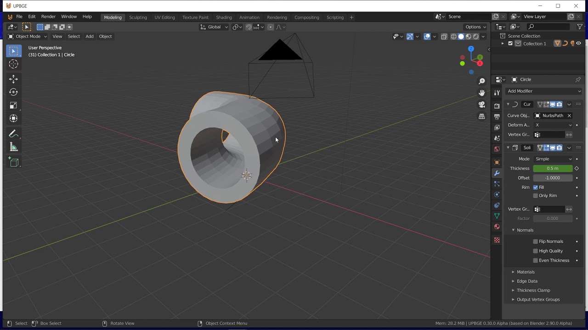The image size is (588, 330).
Task: Open the Deform Axis dropdown
Action: 553,125
